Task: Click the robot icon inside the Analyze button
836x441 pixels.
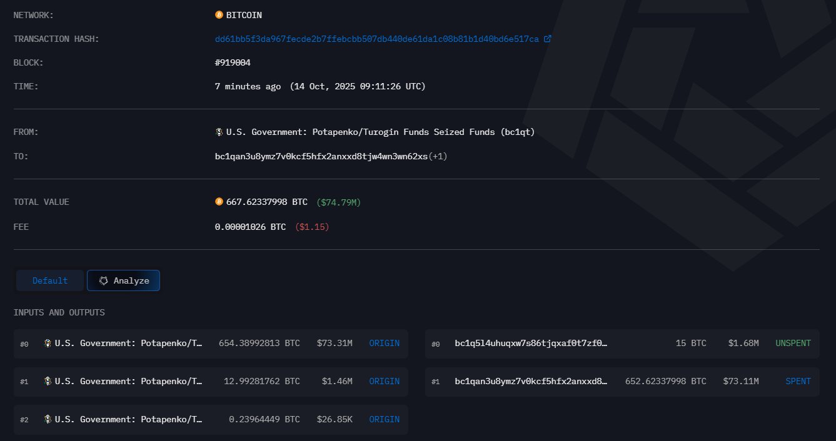Action: click(x=104, y=280)
